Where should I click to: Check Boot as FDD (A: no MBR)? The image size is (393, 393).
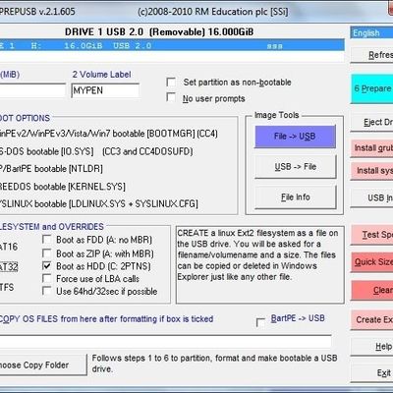tap(47, 240)
